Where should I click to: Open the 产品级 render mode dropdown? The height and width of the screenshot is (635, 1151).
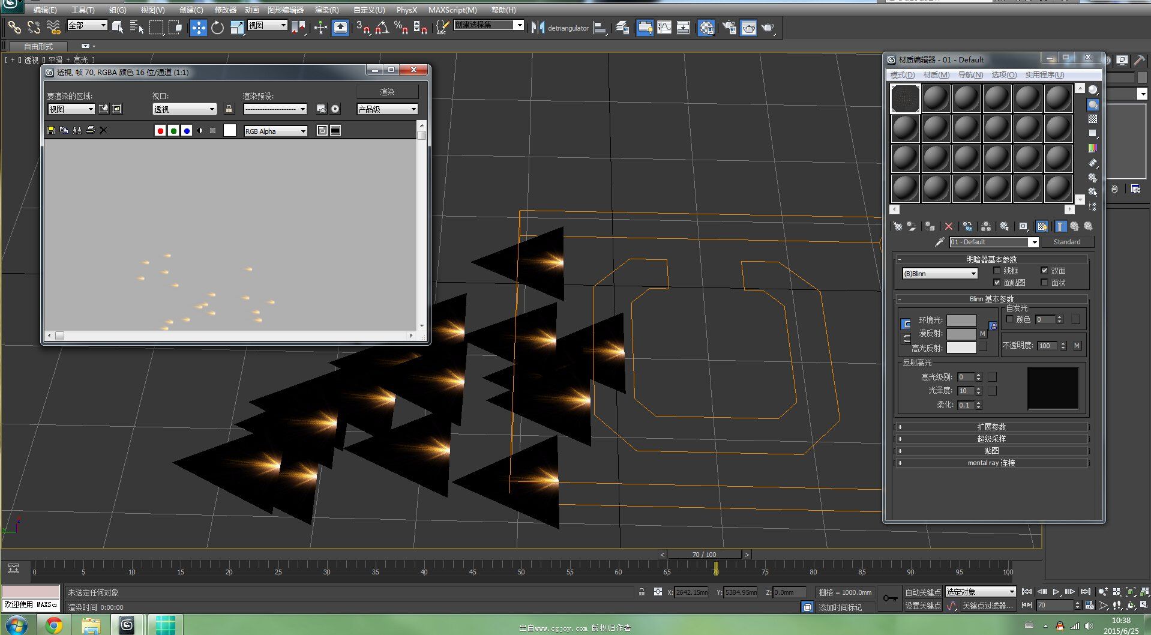(x=387, y=109)
